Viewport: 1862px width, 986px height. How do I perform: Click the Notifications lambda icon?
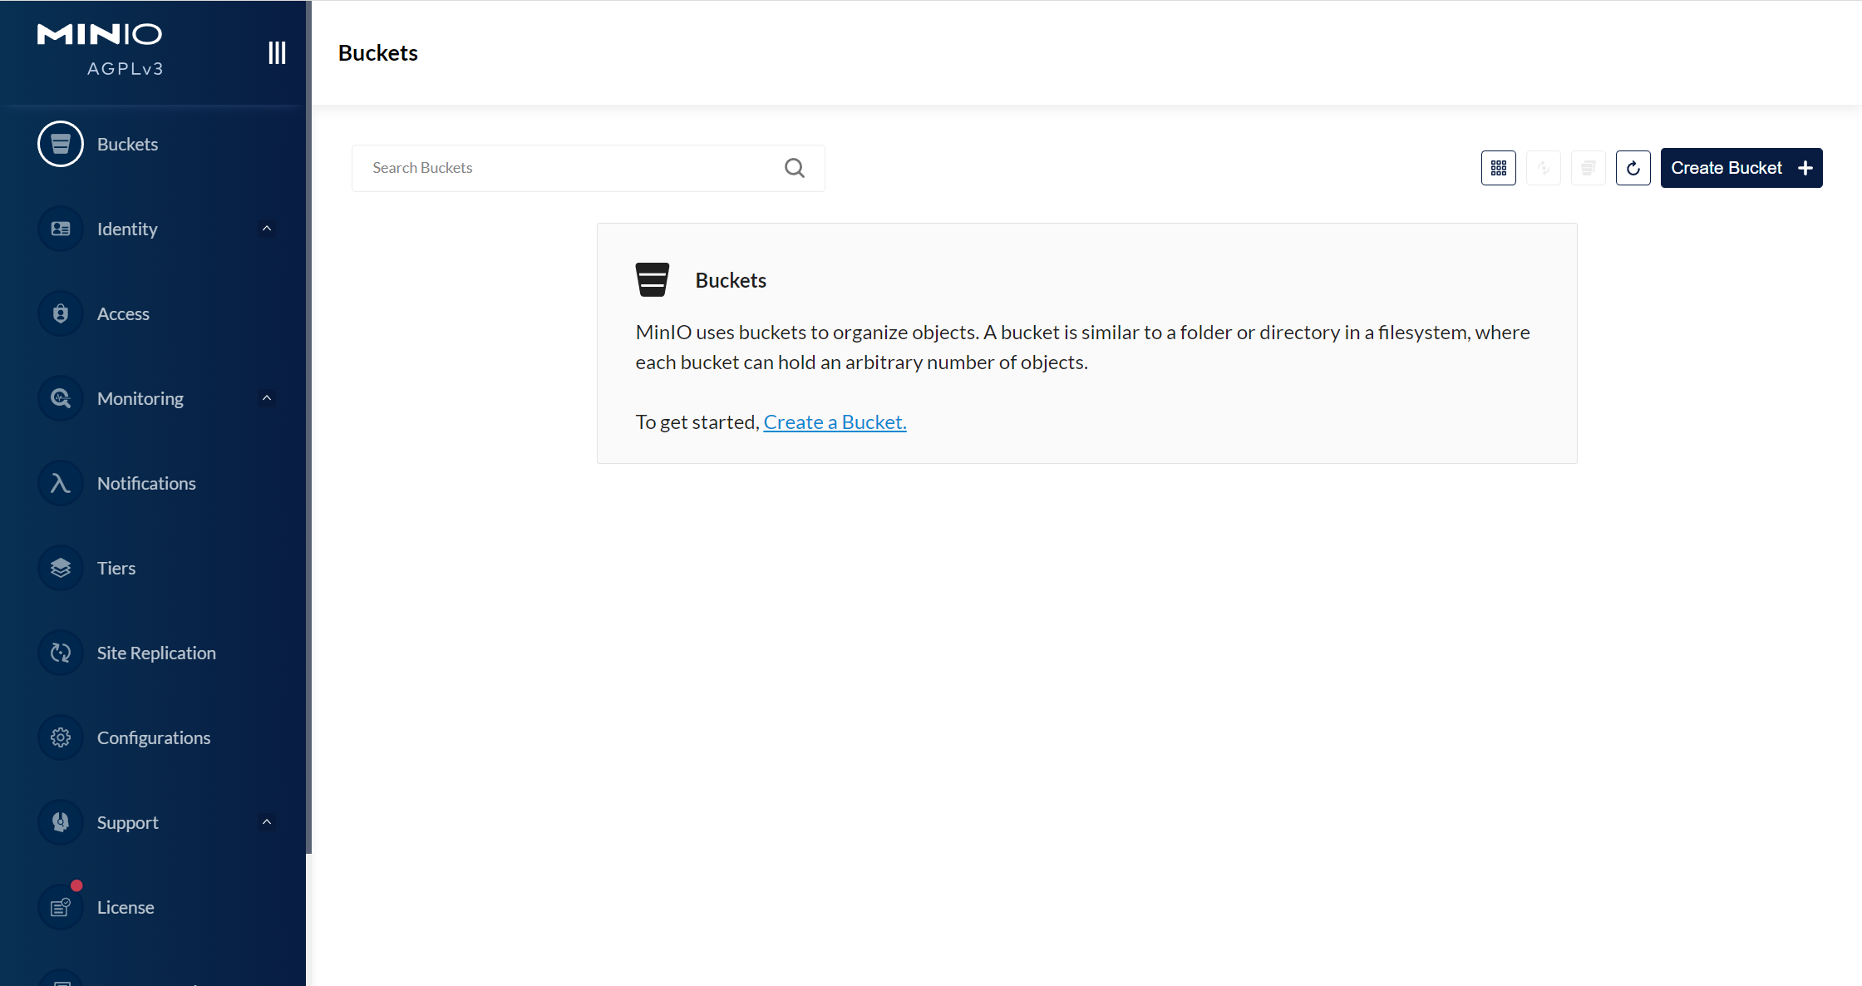point(61,483)
